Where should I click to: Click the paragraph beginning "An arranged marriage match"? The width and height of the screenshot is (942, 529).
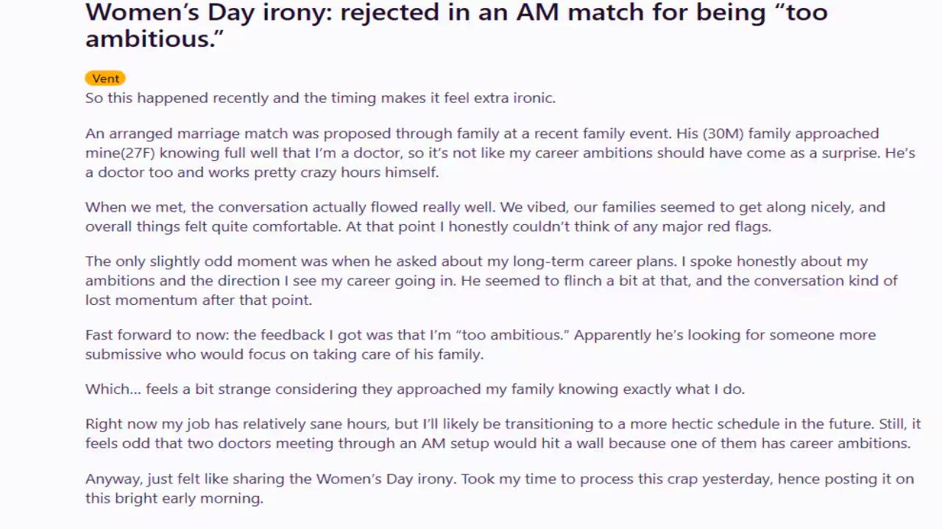tap(500, 153)
